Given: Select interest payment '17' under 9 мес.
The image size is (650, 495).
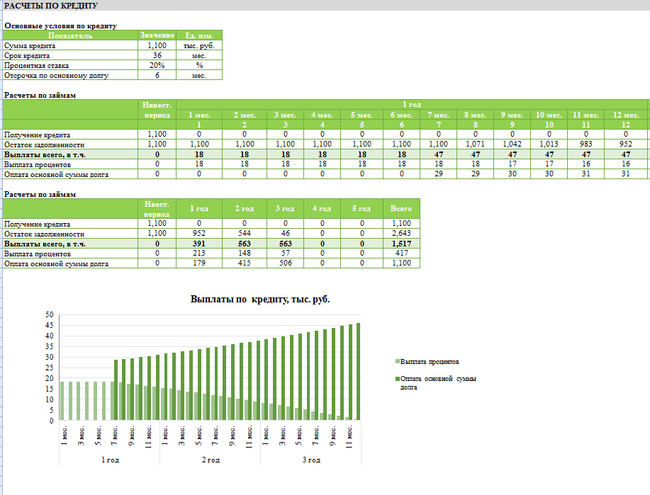Looking at the screenshot, I should 512,164.
